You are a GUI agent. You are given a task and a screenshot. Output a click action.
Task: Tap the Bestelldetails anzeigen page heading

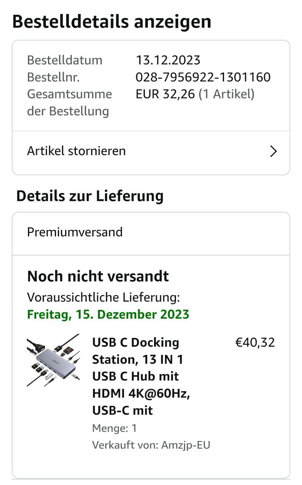(112, 22)
